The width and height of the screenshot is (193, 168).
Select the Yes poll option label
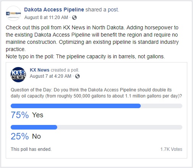(38, 115)
